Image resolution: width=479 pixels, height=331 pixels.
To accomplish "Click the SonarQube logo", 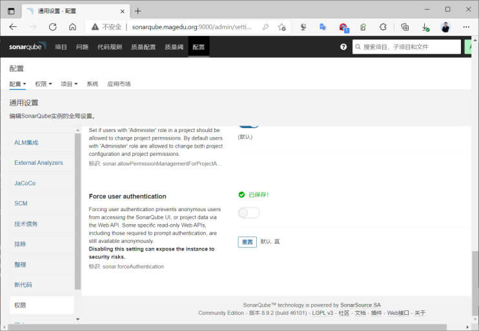I will pos(28,46).
